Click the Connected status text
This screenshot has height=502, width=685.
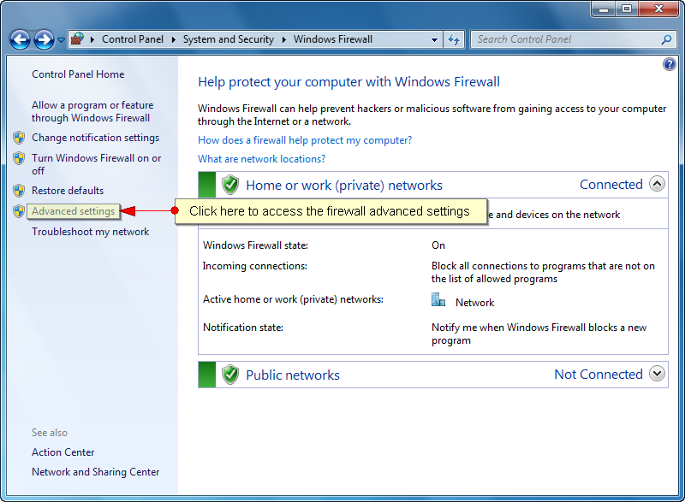pyautogui.click(x=611, y=185)
